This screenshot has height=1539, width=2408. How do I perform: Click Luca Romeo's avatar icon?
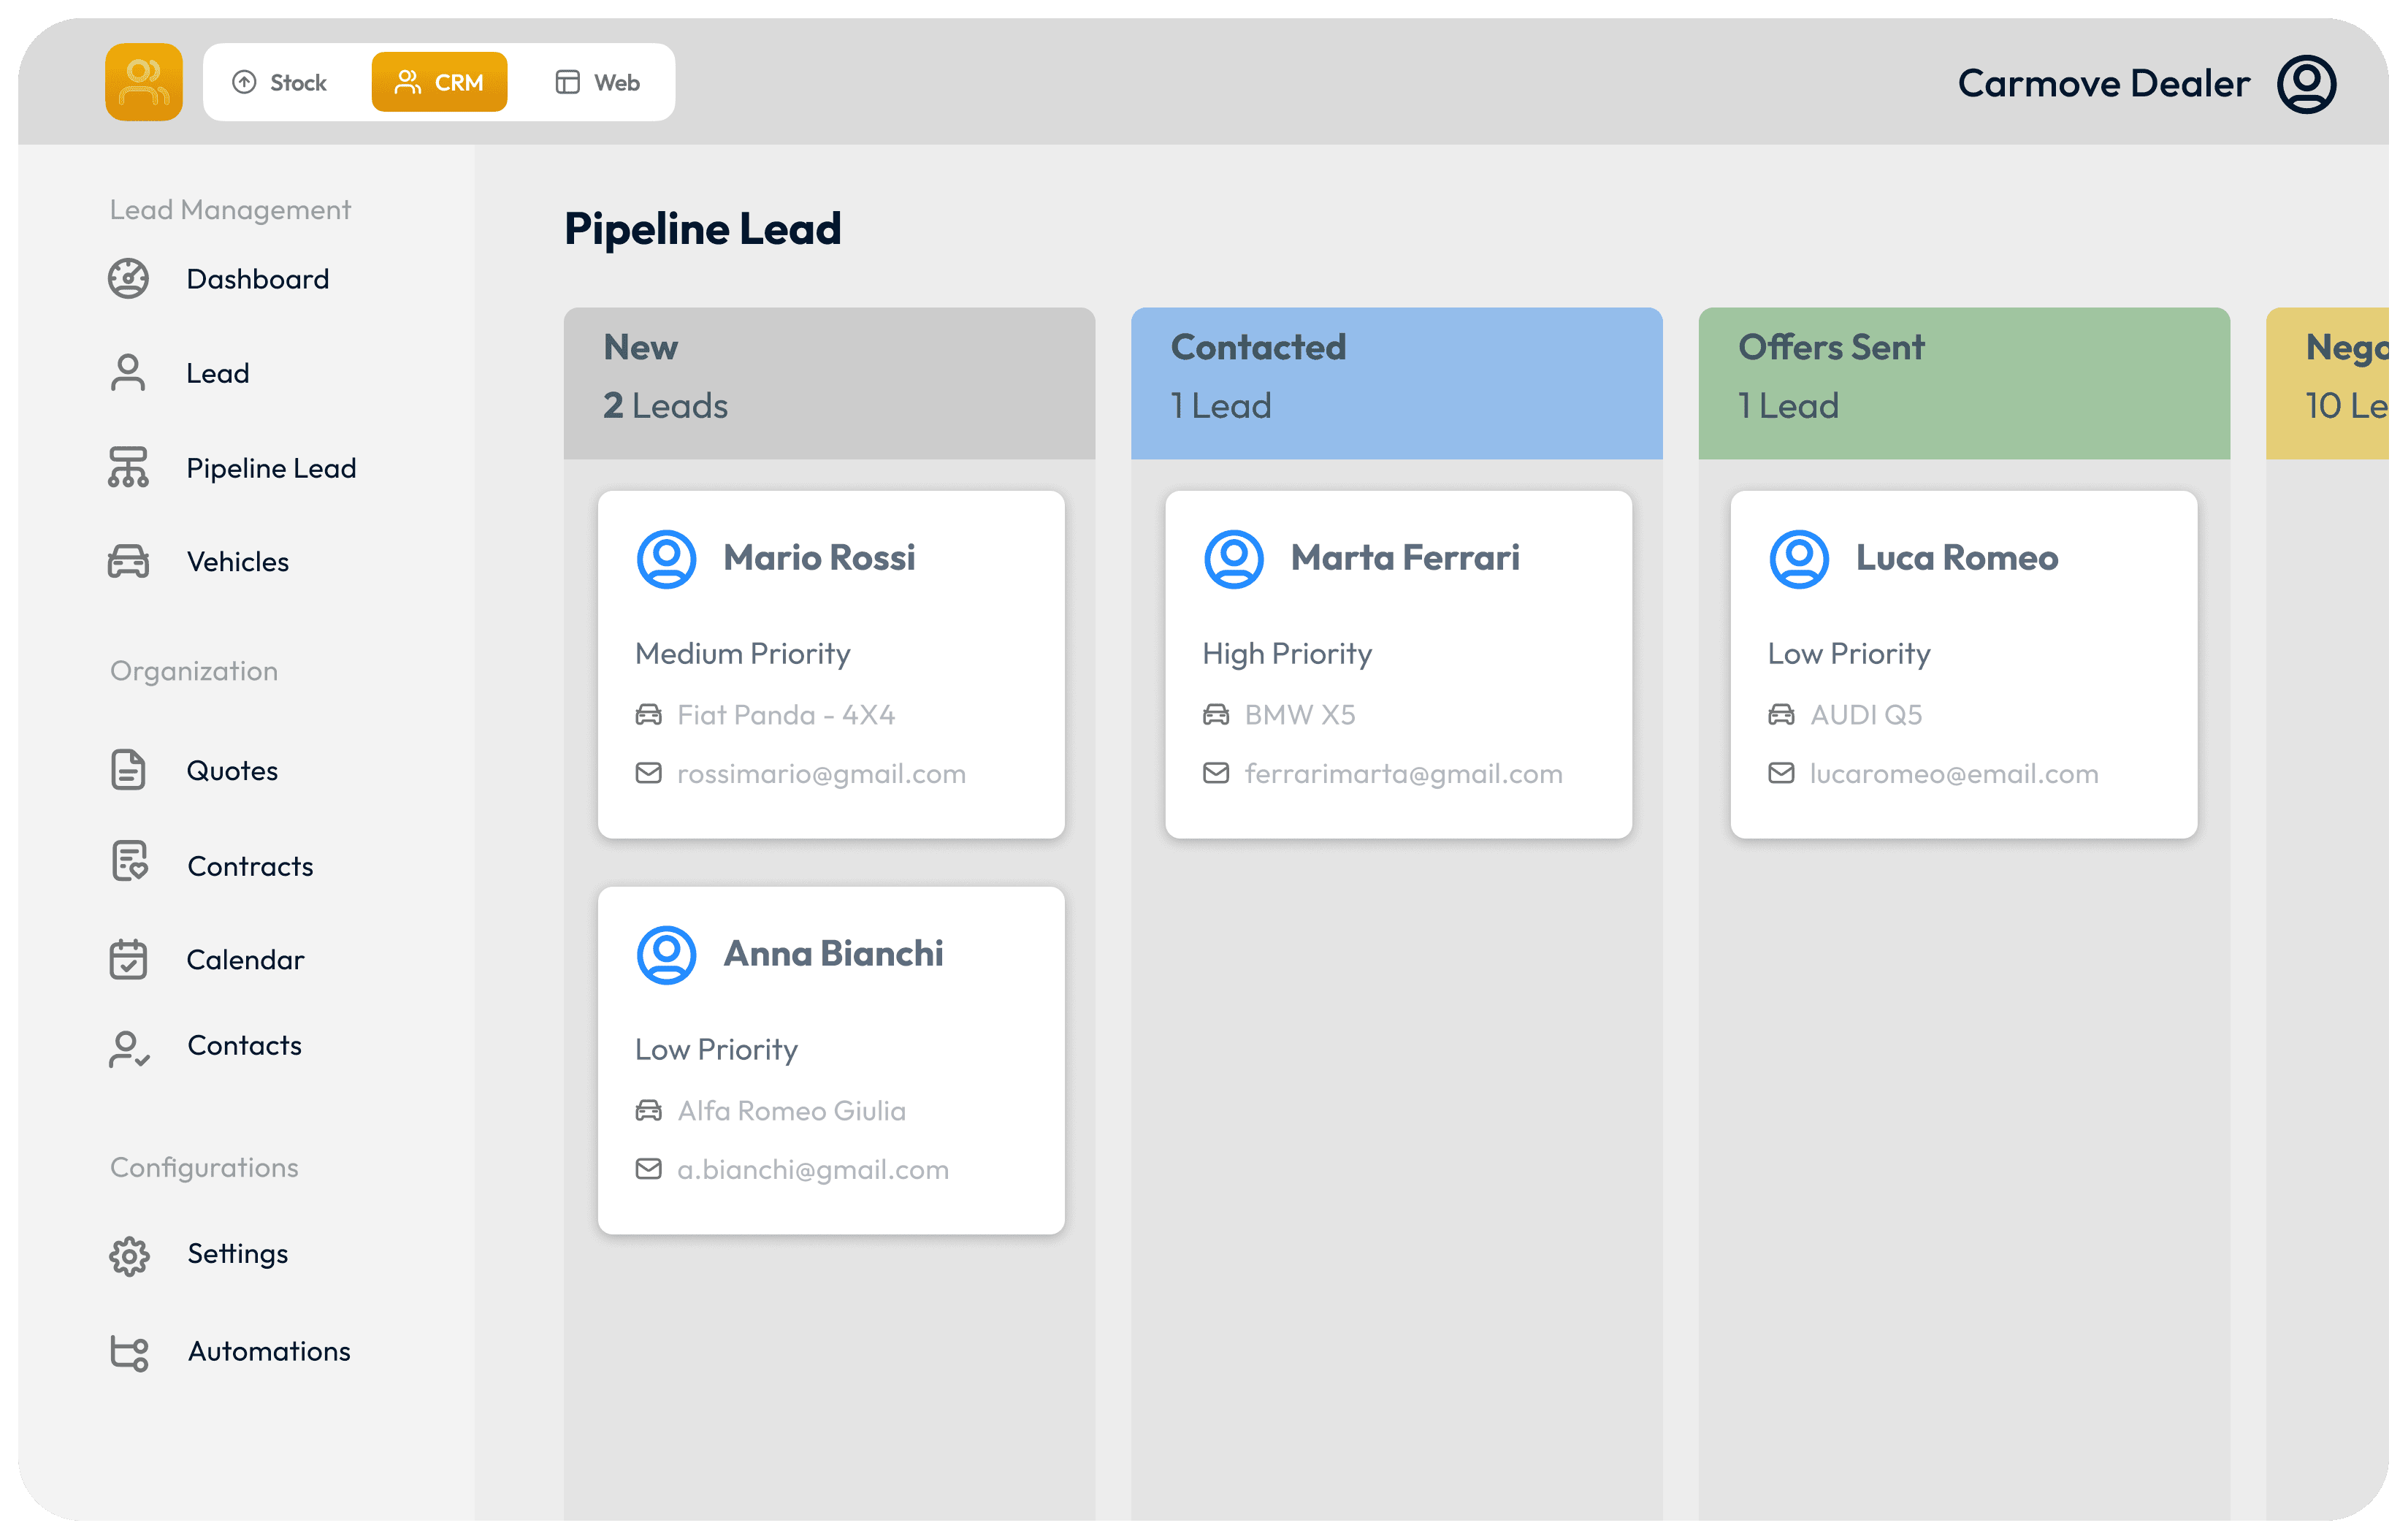point(1799,559)
